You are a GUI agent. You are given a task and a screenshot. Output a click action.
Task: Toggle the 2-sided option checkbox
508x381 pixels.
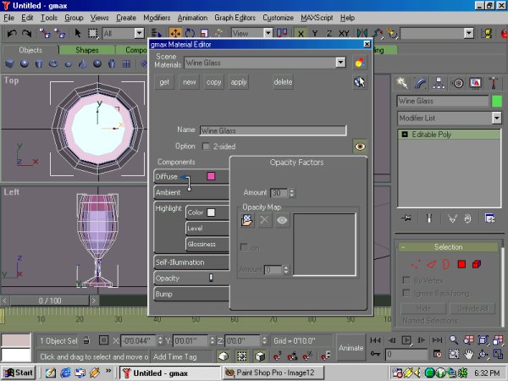(x=206, y=146)
